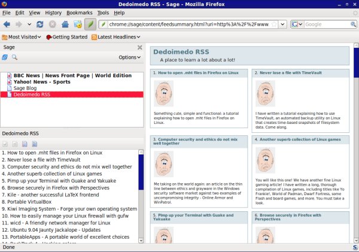Viewport: 359px width, 252px height.
Task: Reload the current page
Action: tap(39, 25)
